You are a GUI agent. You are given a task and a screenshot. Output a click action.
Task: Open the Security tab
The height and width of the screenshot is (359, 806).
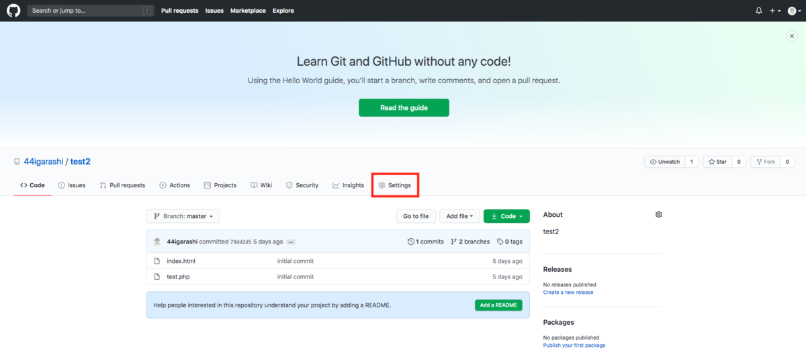(x=302, y=185)
